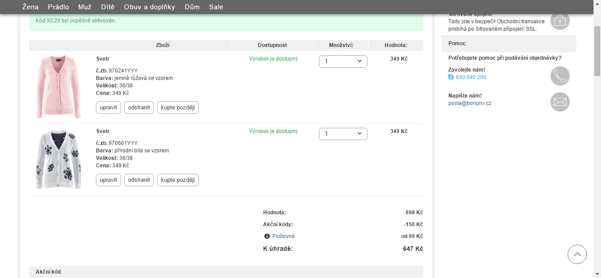Image resolution: width=601 pixels, height=278 pixels.
Task: Open the pink sweater product thumbnail
Action: [x=59, y=87]
